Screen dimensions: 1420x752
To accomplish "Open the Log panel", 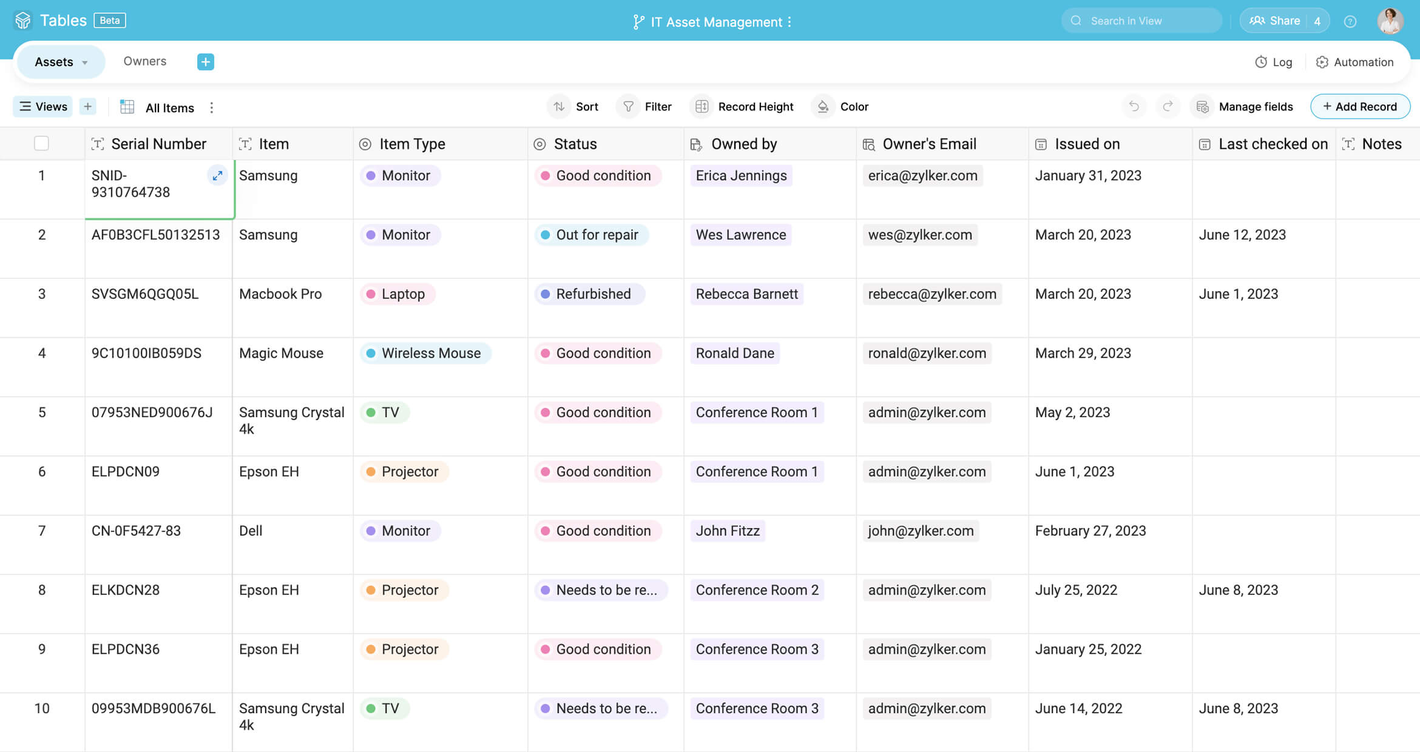I will click(1273, 62).
